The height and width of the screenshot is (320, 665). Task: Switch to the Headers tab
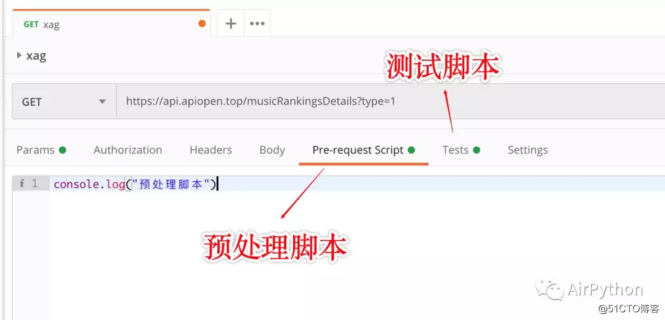point(211,150)
